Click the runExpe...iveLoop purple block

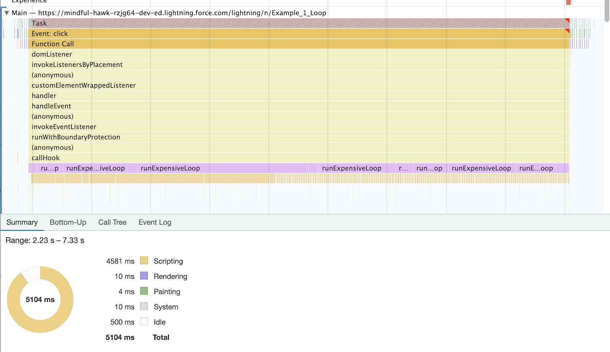[x=95, y=168]
